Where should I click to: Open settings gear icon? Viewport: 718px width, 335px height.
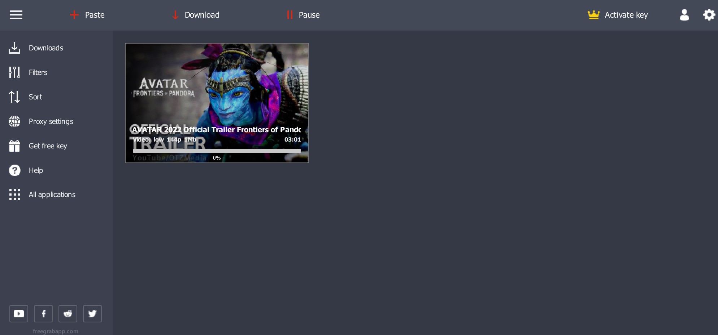click(709, 15)
